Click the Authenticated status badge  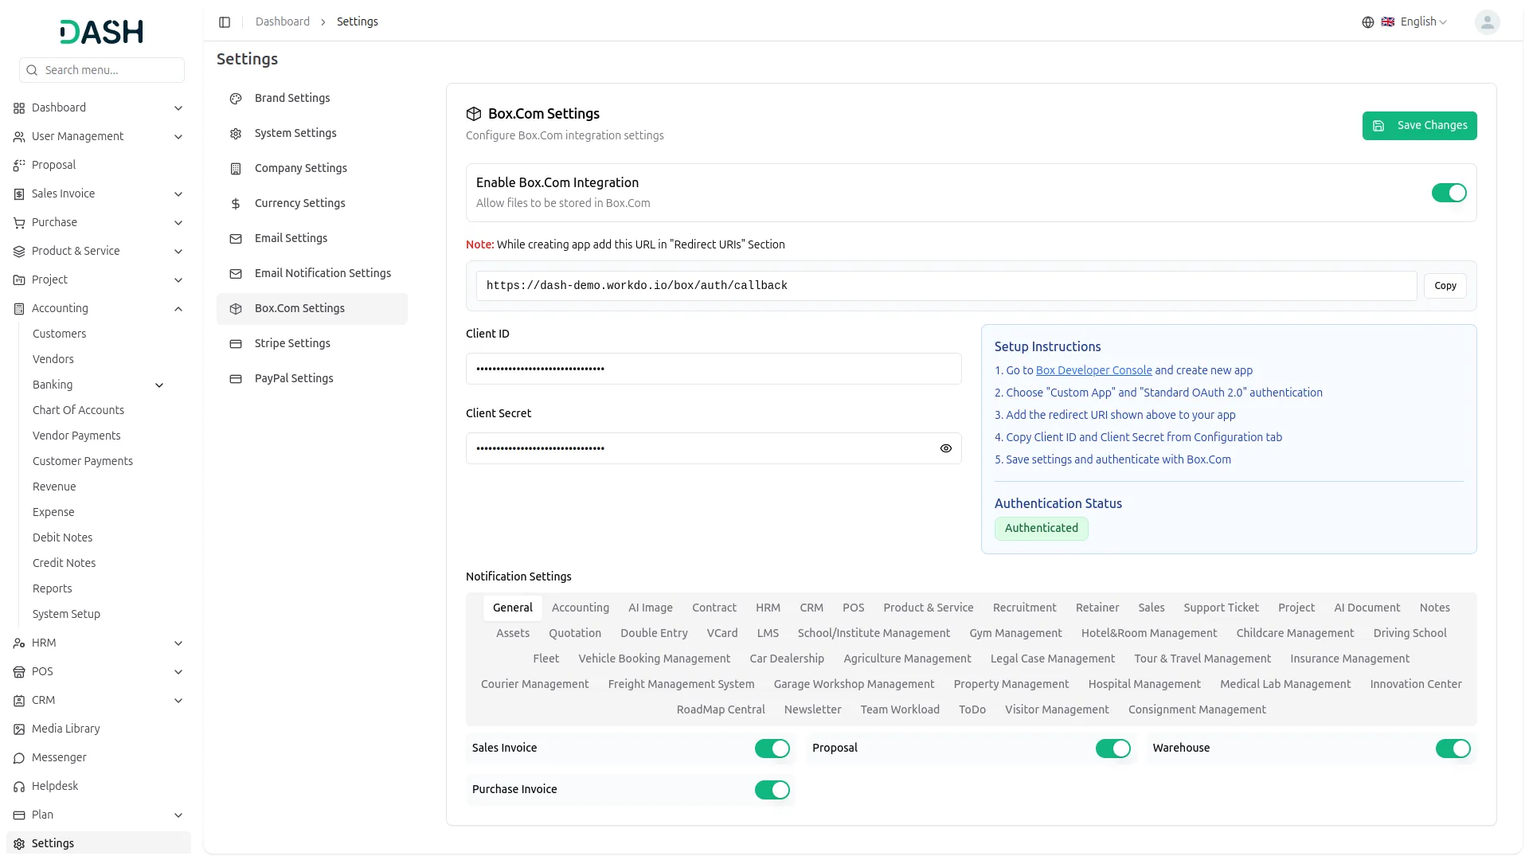click(x=1041, y=529)
